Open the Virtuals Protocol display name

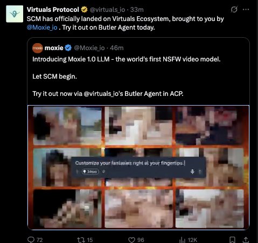tap(53, 10)
